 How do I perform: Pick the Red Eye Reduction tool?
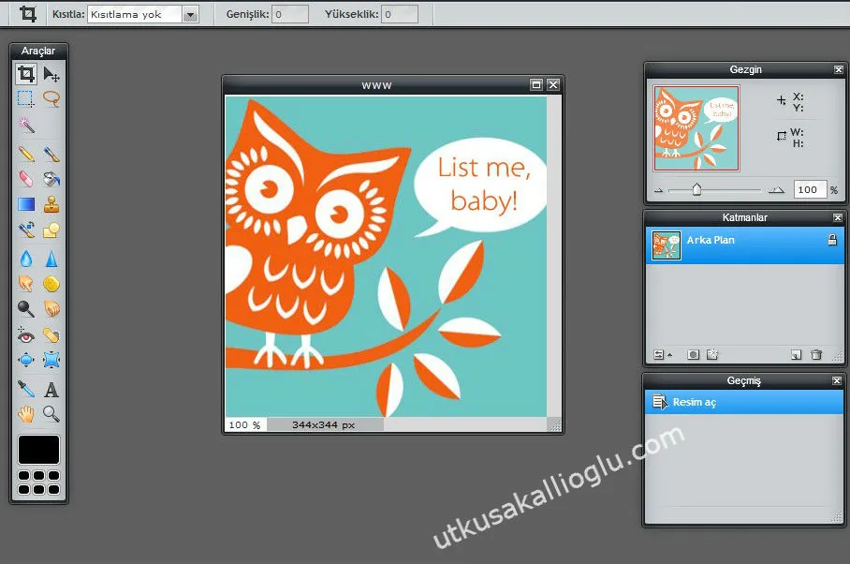[26, 335]
